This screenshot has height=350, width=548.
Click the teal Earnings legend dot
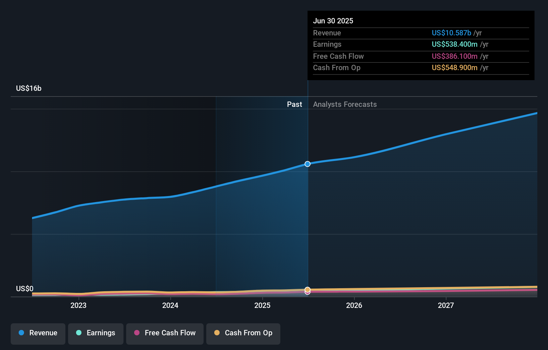[78, 333]
